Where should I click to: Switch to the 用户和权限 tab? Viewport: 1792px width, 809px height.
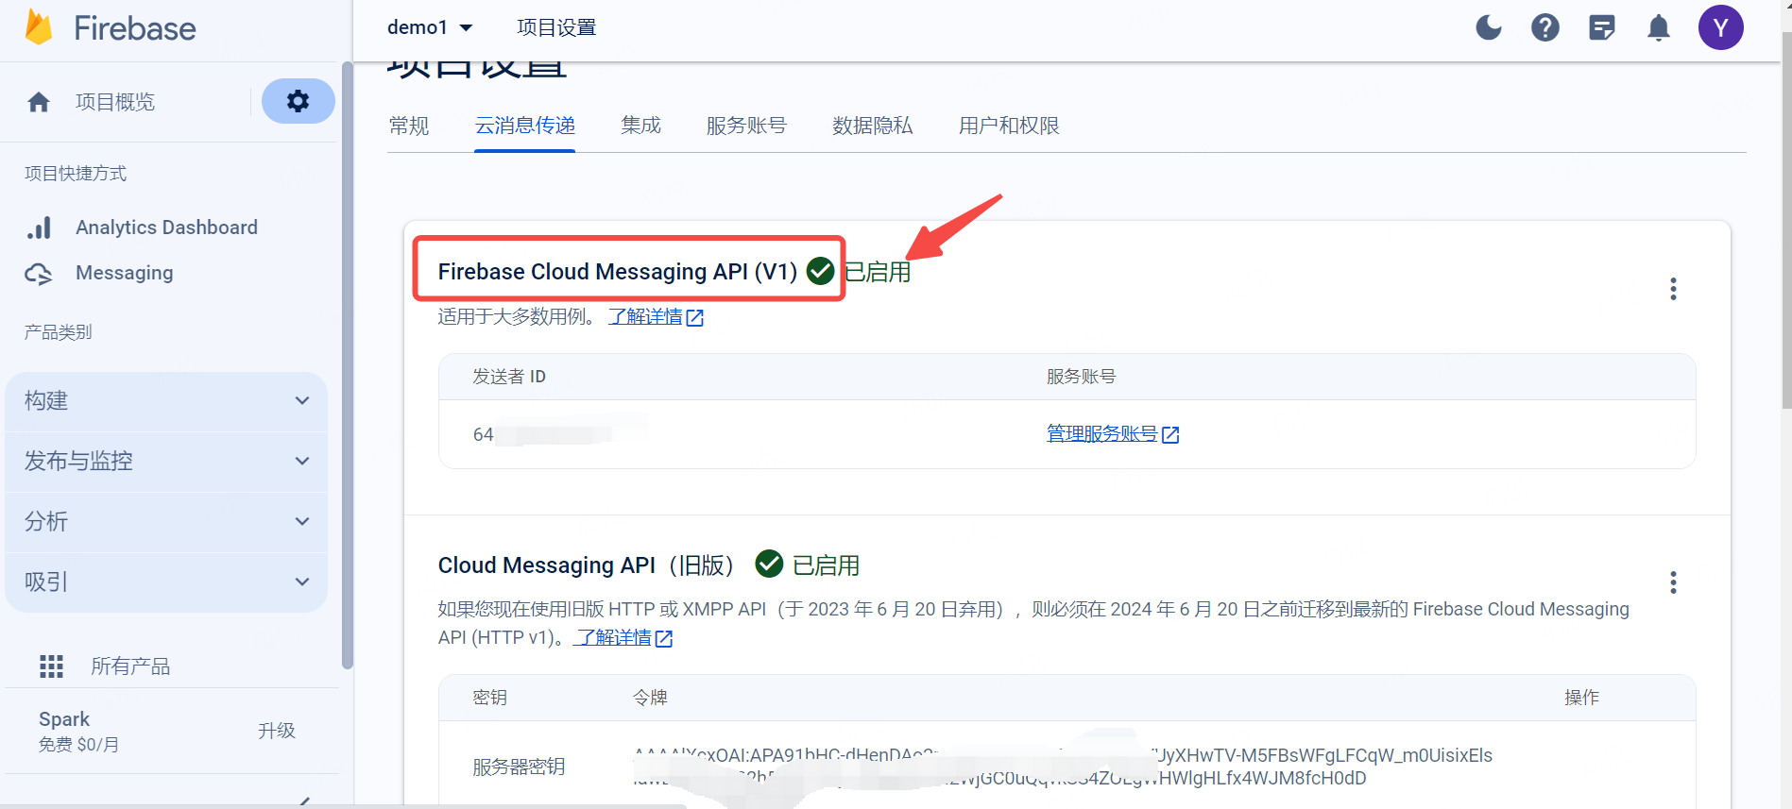point(1008,126)
